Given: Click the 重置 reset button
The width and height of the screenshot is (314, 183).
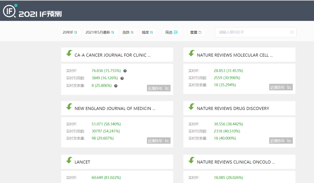Looking at the screenshot, I should [x=196, y=32].
